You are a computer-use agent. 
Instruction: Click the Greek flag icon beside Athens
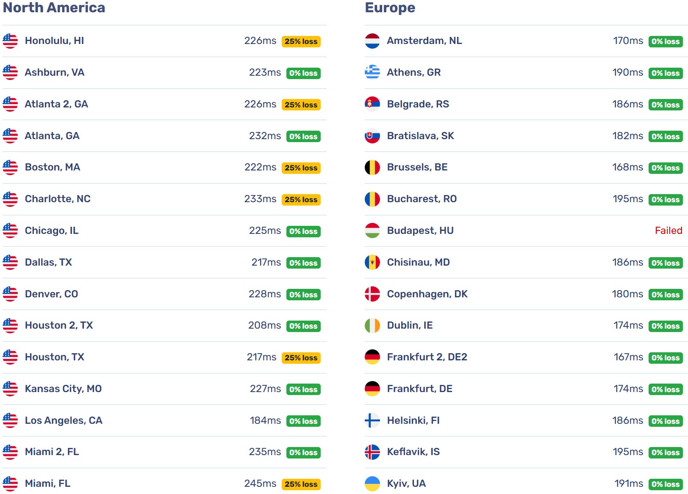(372, 72)
